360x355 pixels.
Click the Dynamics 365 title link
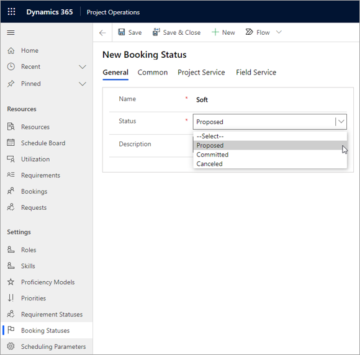[x=50, y=12]
